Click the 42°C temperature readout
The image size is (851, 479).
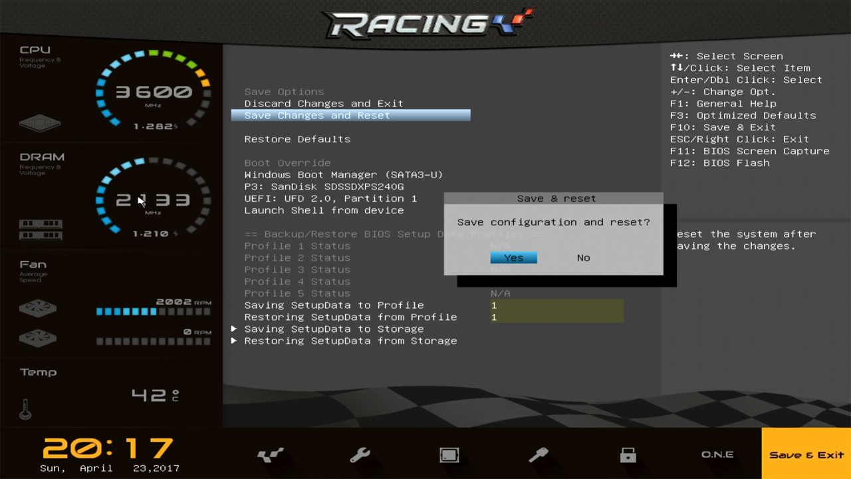(x=155, y=395)
